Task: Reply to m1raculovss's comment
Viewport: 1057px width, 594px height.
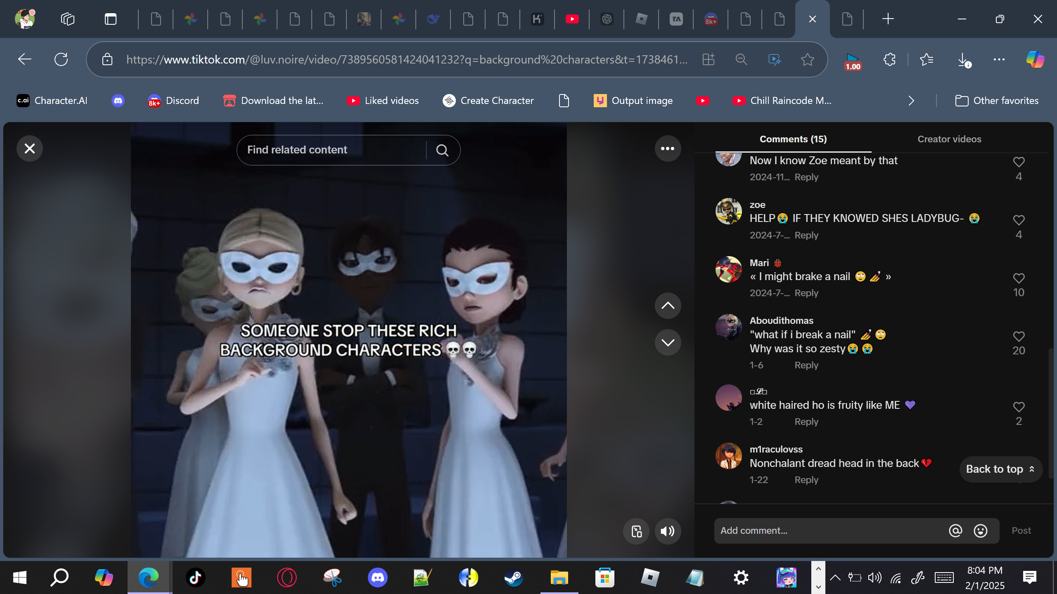Action: pos(806,480)
